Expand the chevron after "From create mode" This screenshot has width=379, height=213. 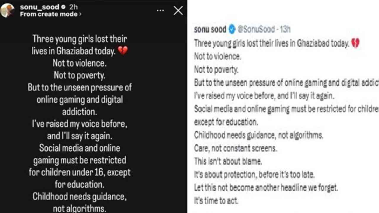tap(80, 14)
